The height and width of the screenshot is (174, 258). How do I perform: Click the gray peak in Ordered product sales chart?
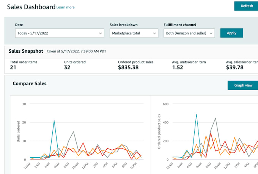(216, 118)
